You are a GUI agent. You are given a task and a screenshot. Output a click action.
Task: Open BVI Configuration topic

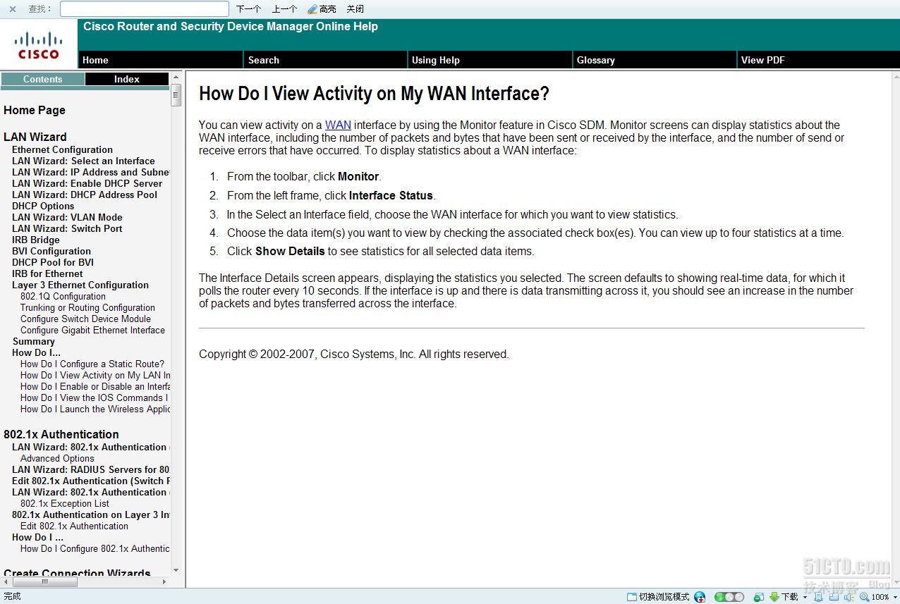[51, 251]
